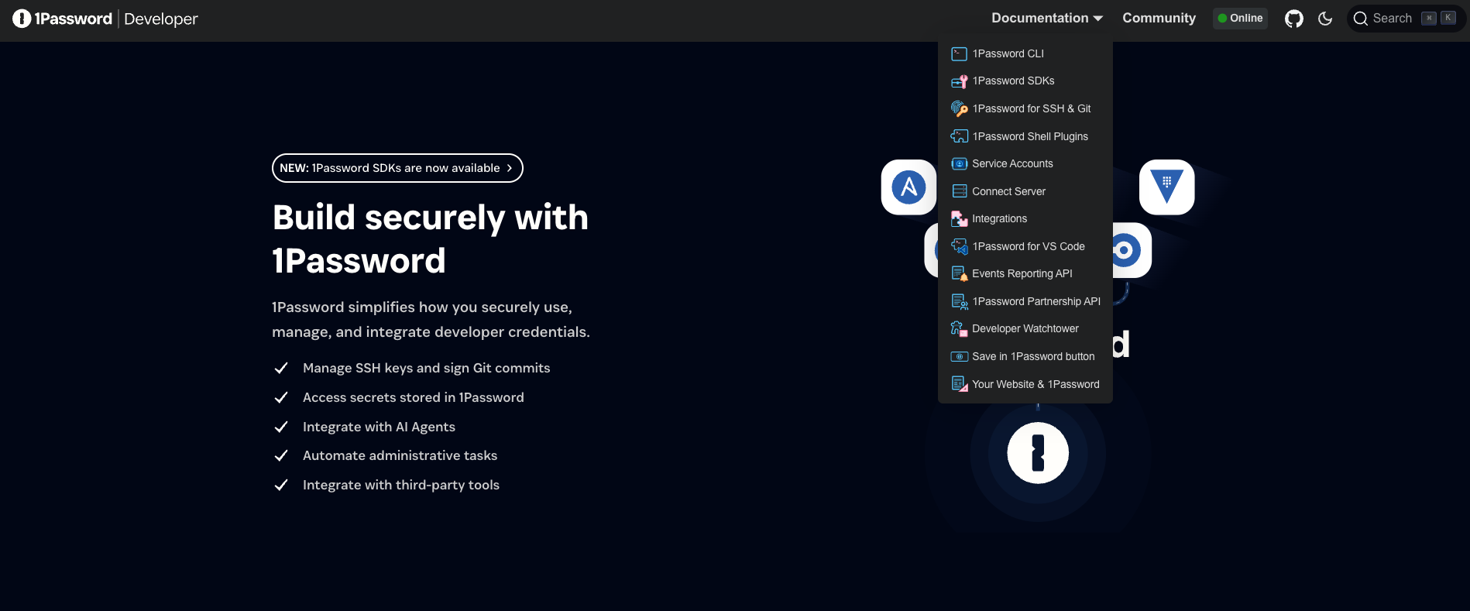This screenshot has width=1470, height=611.
Task: Click the Developer header link
Action: click(161, 19)
